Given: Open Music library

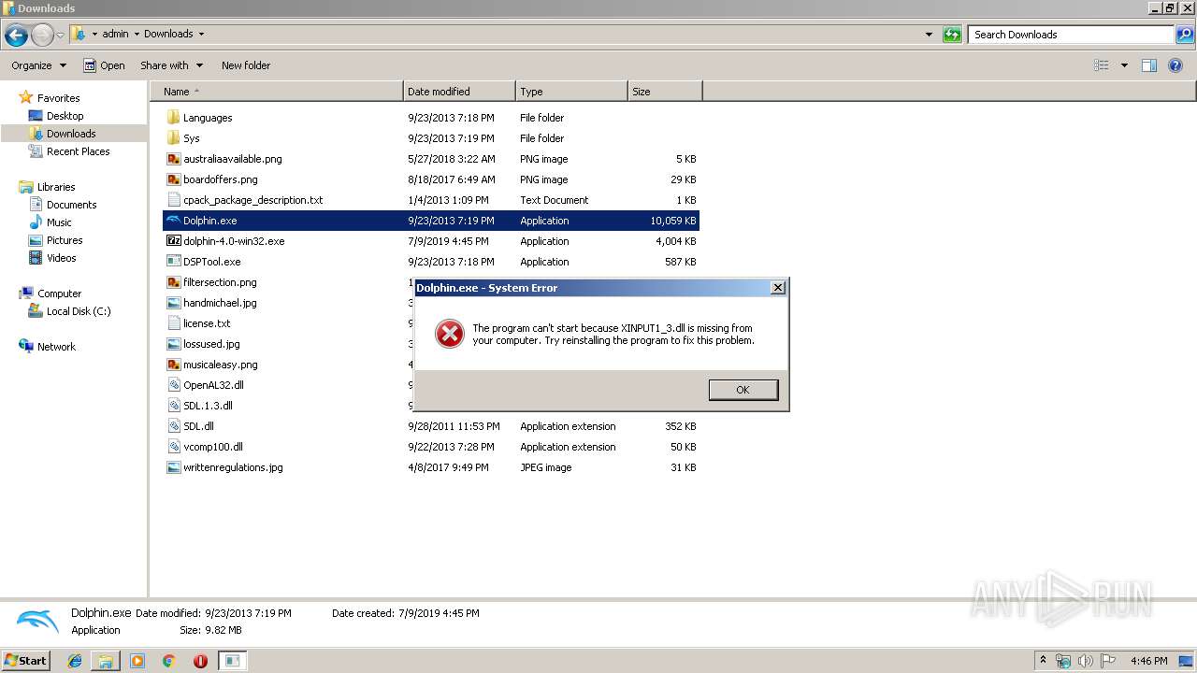Looking at the screenshot, I should (x=59, y=222).
